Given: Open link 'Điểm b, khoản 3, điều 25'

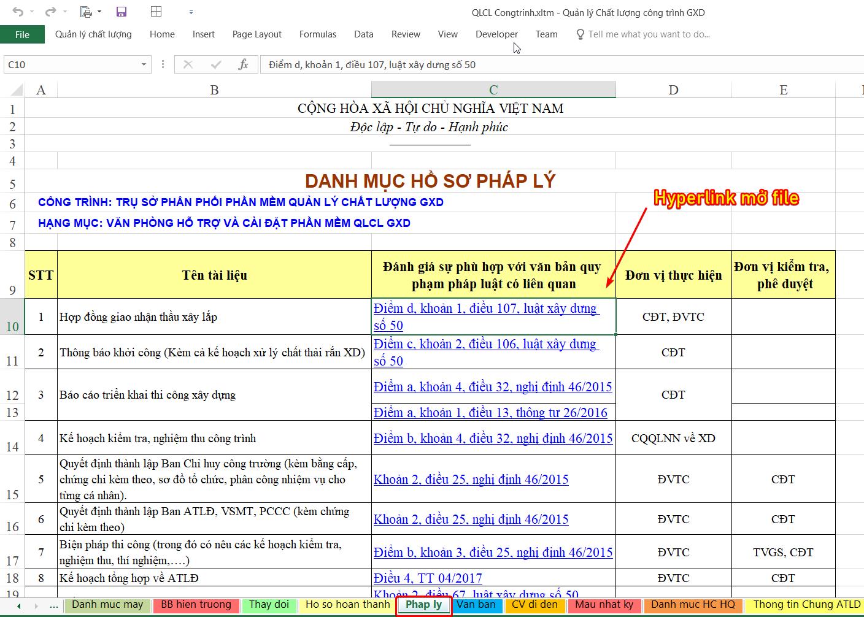Looking at the screenshot, I should [x=493, y=553].
